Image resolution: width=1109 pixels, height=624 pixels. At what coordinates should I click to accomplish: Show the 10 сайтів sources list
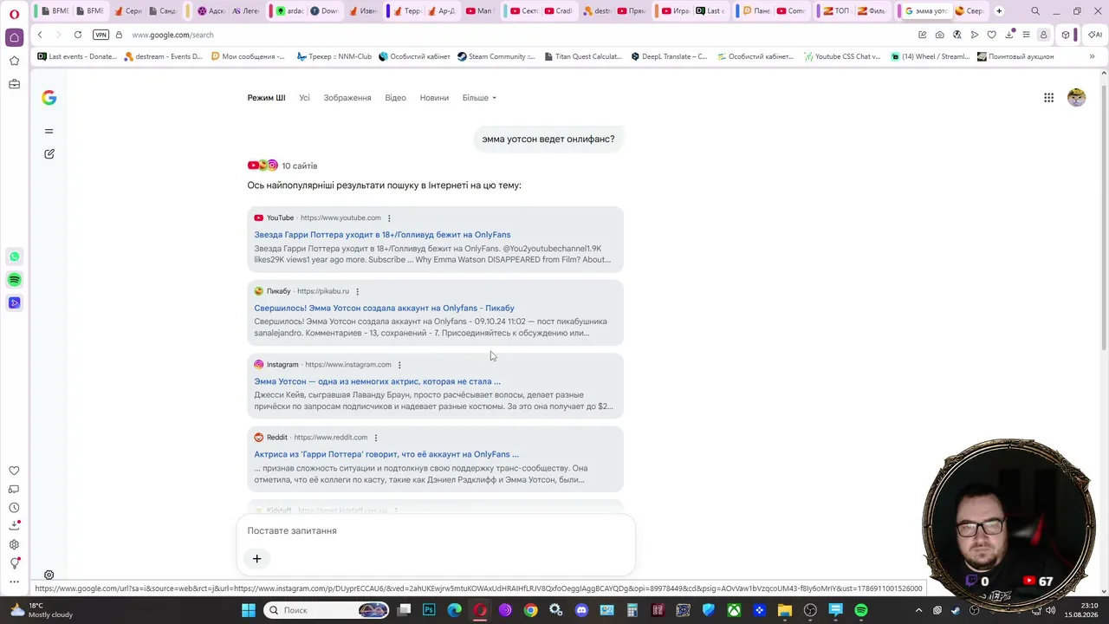tap(282, 166)
